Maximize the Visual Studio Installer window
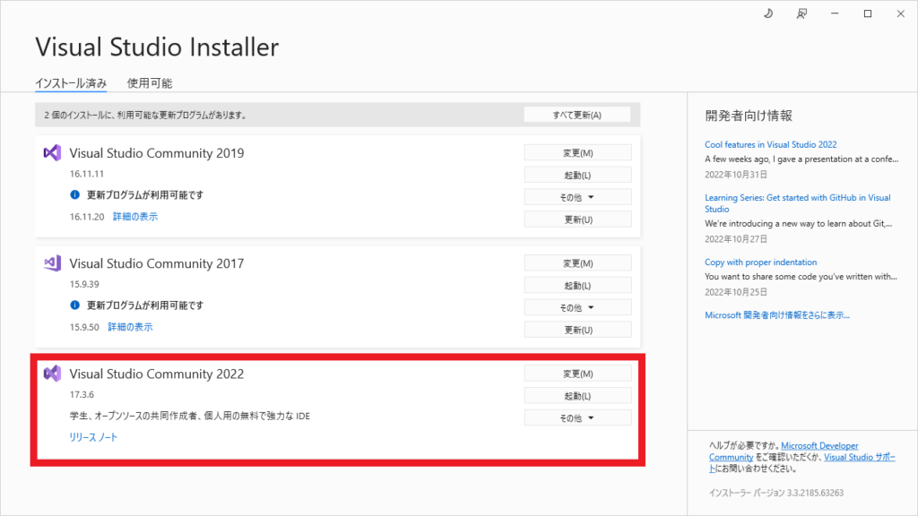The width and height of the screenshot is (918, 516). [x=868, y=13]
